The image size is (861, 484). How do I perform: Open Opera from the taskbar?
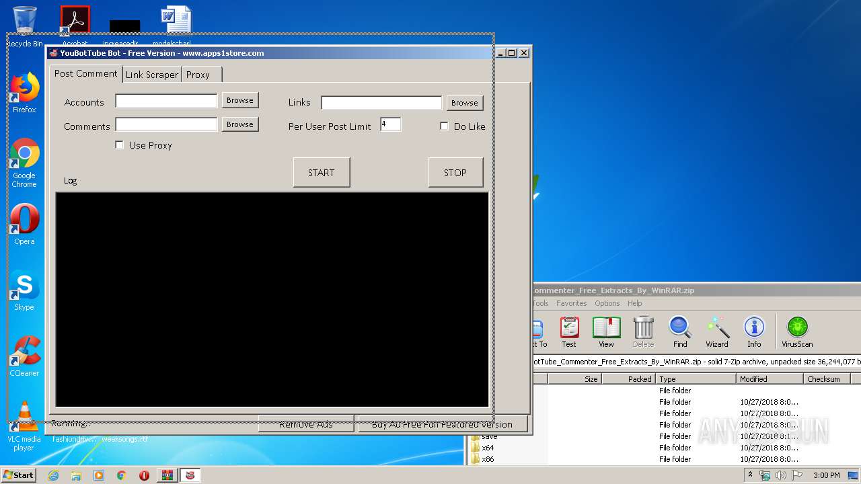144,475
